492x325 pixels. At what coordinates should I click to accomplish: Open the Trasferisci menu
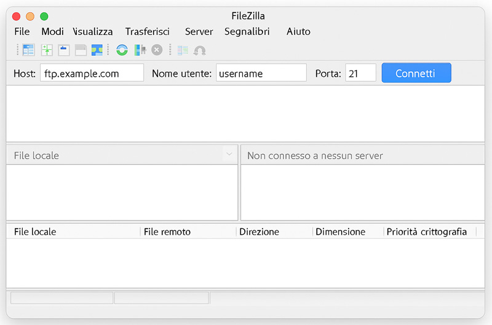pos(148,31)
